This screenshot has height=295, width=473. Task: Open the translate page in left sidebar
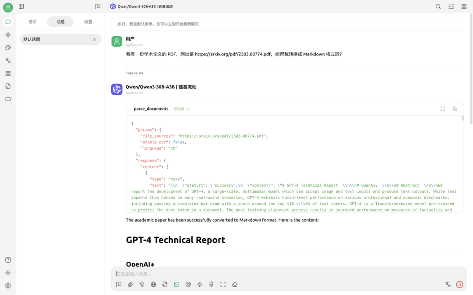tap(8, 61)
